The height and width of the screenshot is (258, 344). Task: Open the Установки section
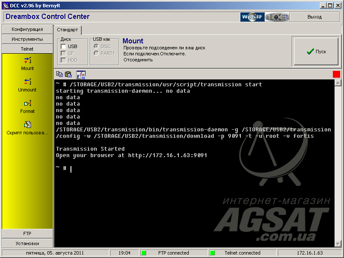click(x=27, y=243)
